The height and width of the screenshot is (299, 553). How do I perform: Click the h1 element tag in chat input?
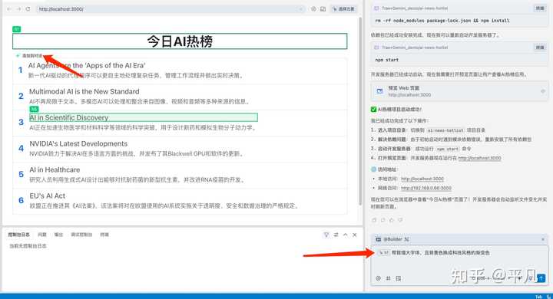pos(383,252)
